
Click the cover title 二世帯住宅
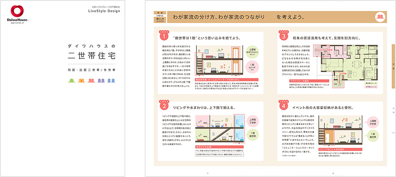click(x=92, y=56)
